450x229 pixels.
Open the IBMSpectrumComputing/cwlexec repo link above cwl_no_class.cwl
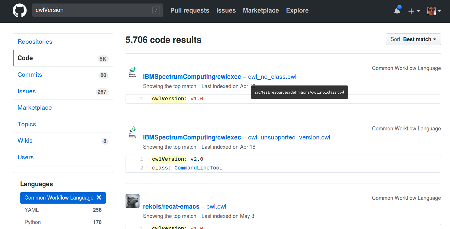coord(192,77)
